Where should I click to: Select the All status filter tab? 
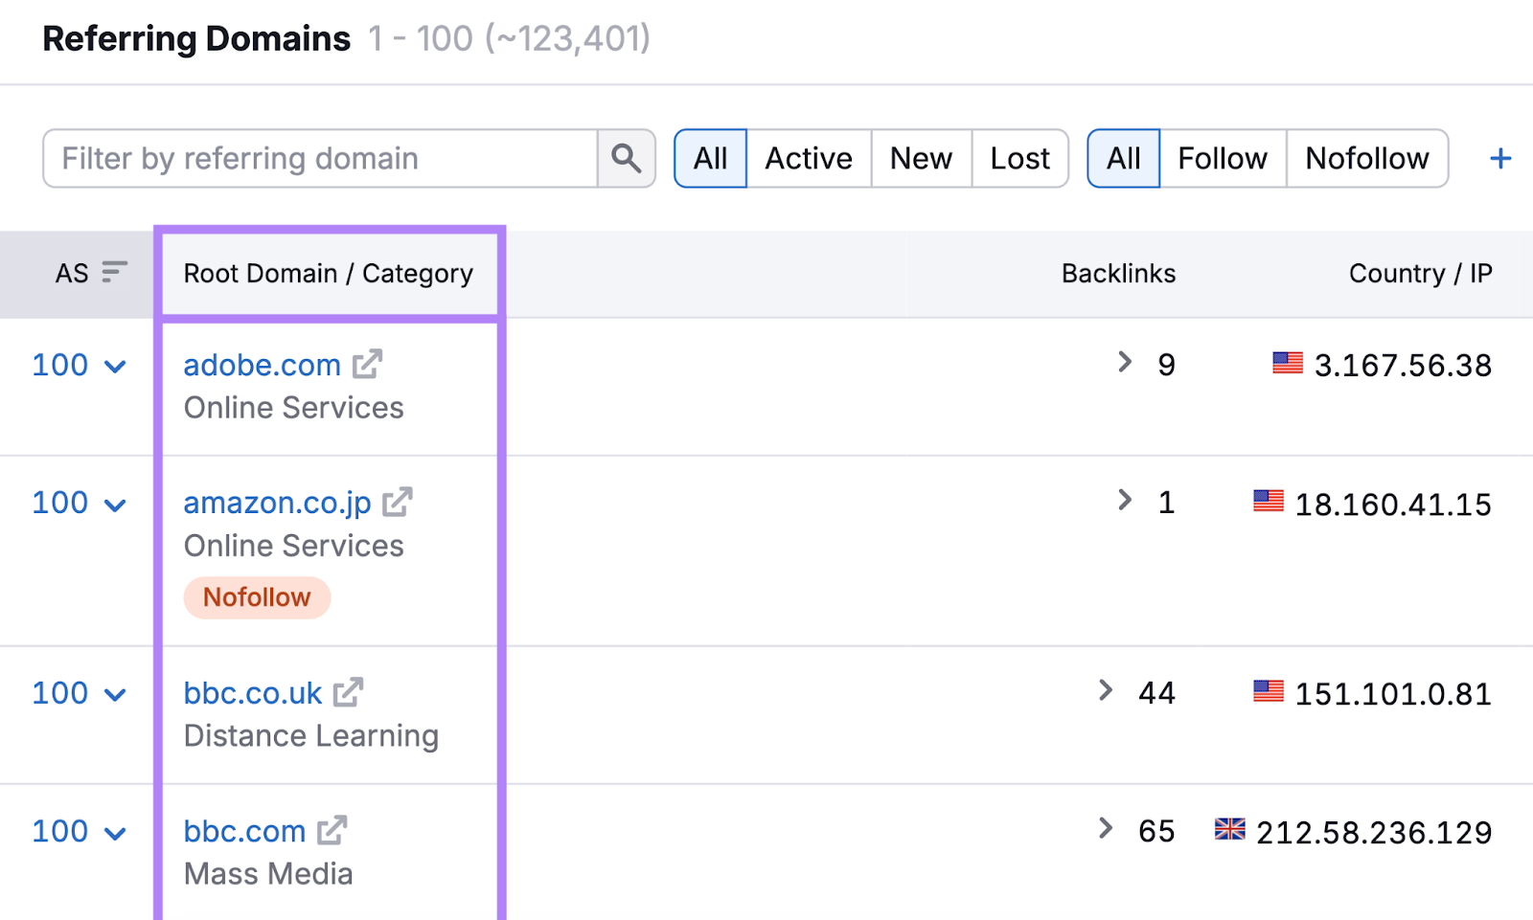coord(710,158)
